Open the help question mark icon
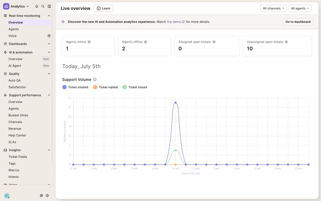The image size is (321, 201). [47, 196]
